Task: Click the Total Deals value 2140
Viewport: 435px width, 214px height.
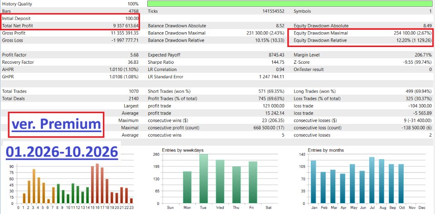Action: (x=133, y=99)
